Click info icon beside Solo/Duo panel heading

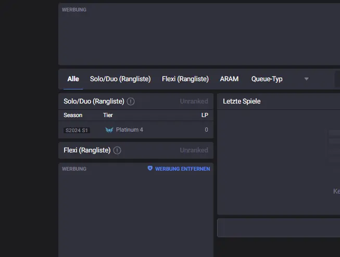click(131, 101)
